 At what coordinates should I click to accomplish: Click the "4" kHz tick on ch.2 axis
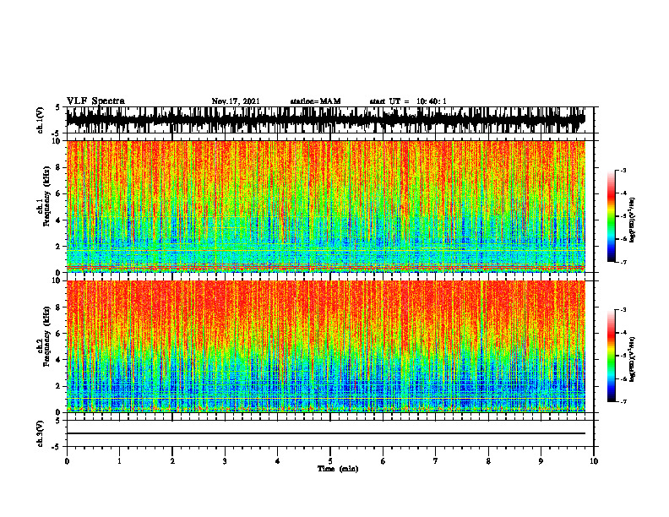(58, 360)
